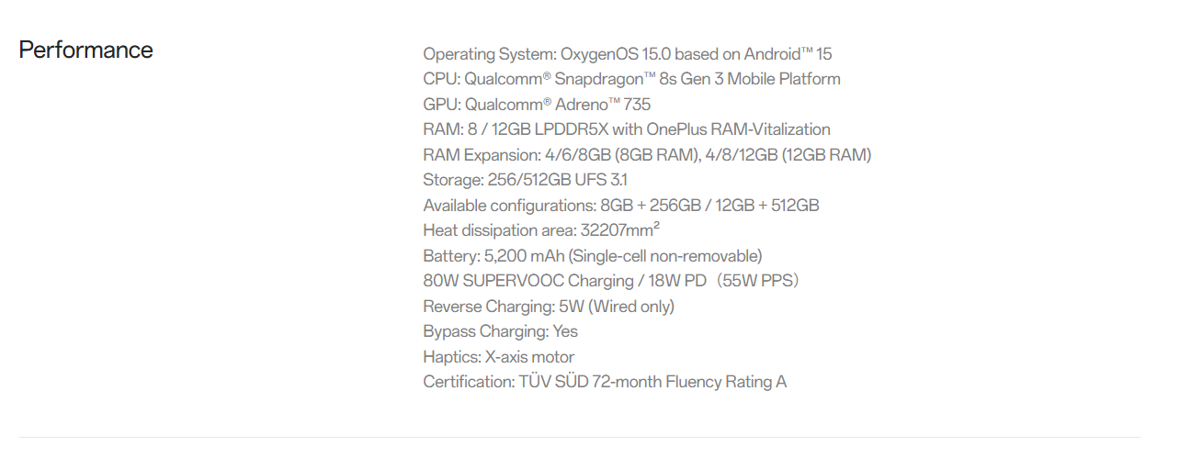This screenshot has width=1191, height=458.
Task: Click the RAM LPDDR5X specification line
Action: tap(626, 129)
